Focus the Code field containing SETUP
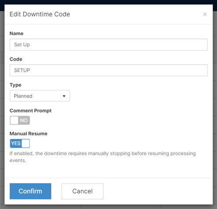This screenshot has height=209, width=217. pos(108,70)
